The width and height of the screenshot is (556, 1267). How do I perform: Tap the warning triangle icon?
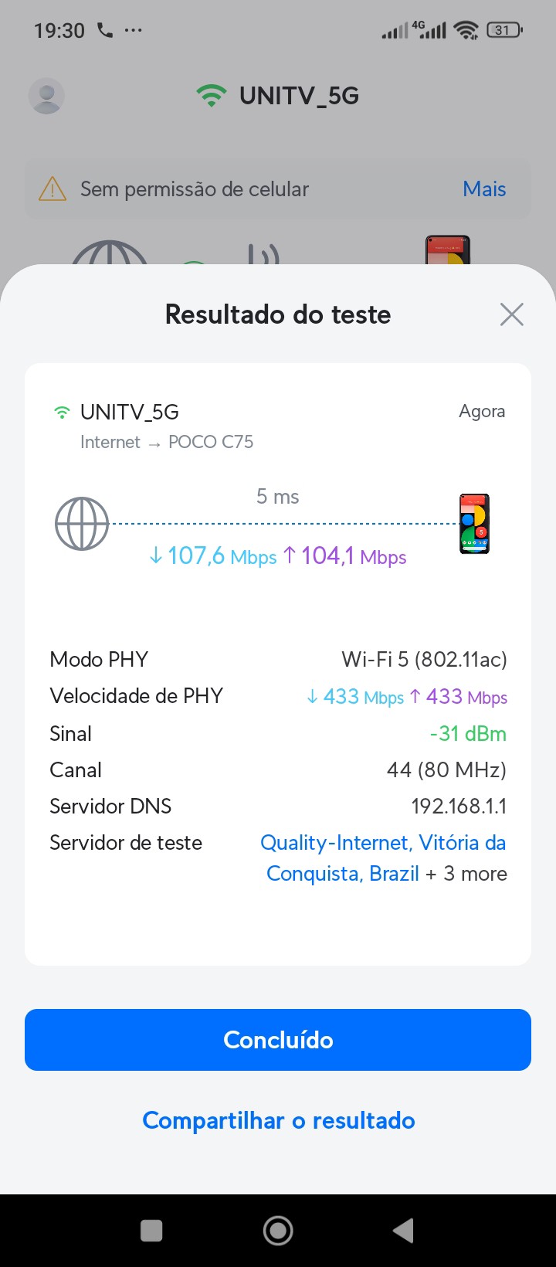click(53, 189)
